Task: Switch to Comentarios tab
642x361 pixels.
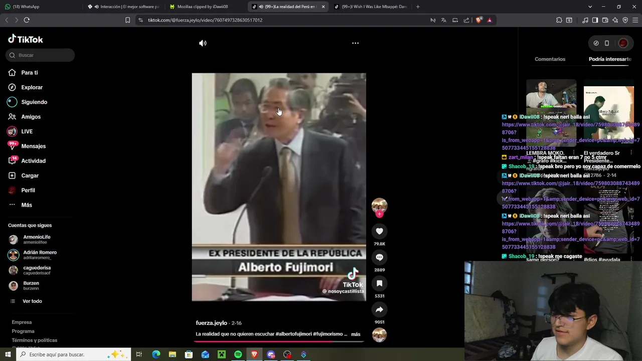Action: click(550, 59)
